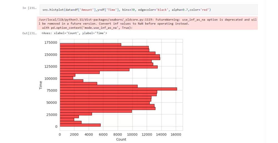Click the Out[231] output prompt
The height and width of the screenshot is (143, 278).
[x=29, y=33]
